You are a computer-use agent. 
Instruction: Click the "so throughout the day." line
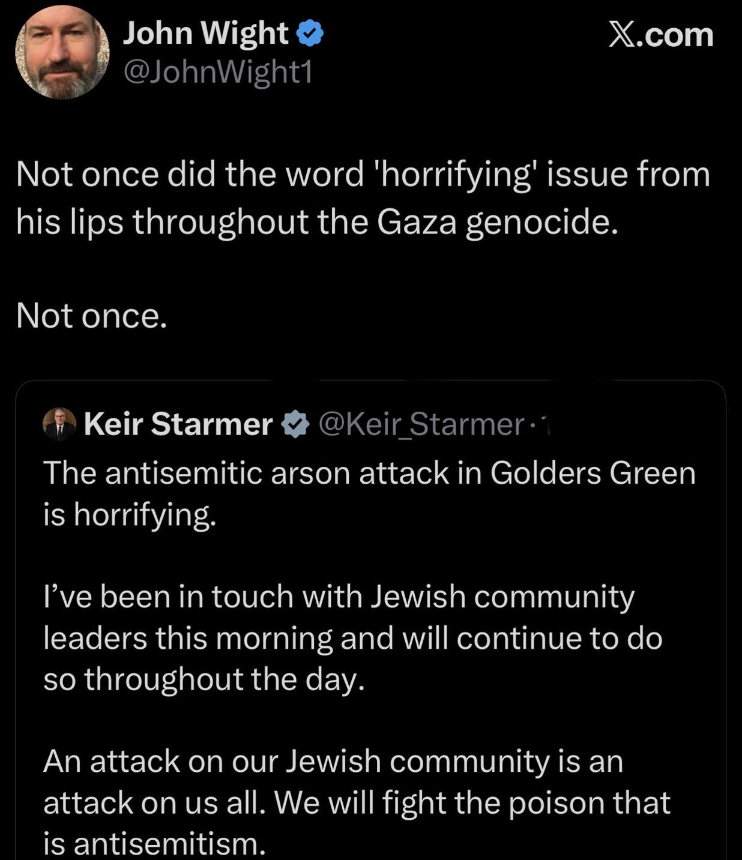point(204,679)
